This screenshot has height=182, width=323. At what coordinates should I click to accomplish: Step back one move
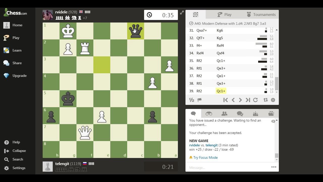(233, 100)
